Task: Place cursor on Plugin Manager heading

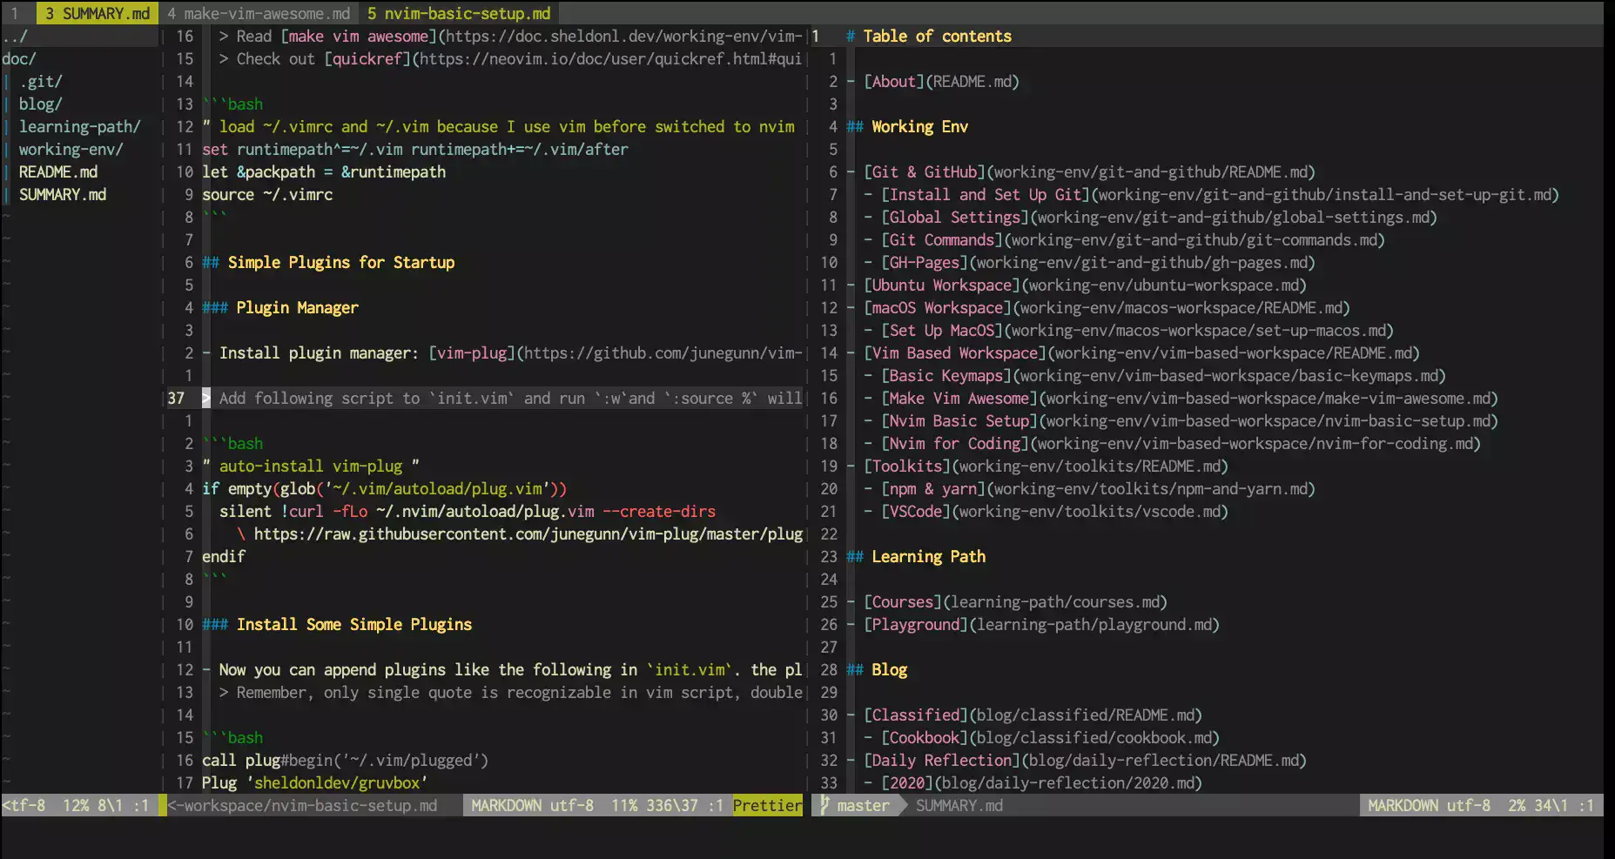Action: point(297,307)
